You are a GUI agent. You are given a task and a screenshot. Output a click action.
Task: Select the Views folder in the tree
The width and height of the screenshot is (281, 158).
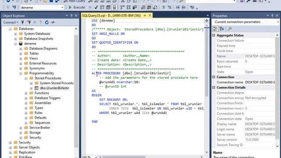click(x=33, y=58)
